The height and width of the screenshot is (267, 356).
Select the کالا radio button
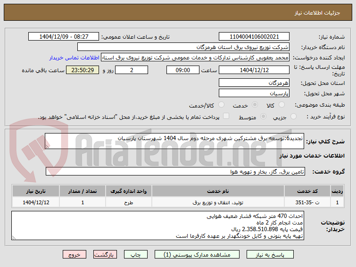tap(281, 105)
